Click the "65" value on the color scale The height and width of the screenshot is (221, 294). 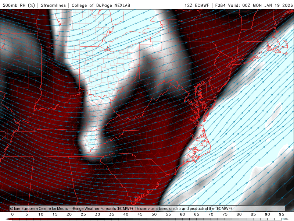pos(197,214)
